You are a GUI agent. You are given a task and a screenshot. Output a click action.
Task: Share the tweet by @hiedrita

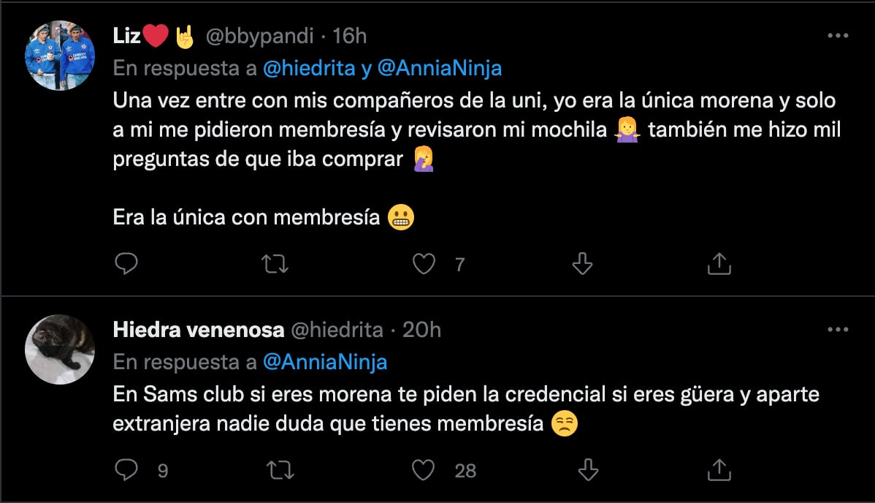point(719,470)
